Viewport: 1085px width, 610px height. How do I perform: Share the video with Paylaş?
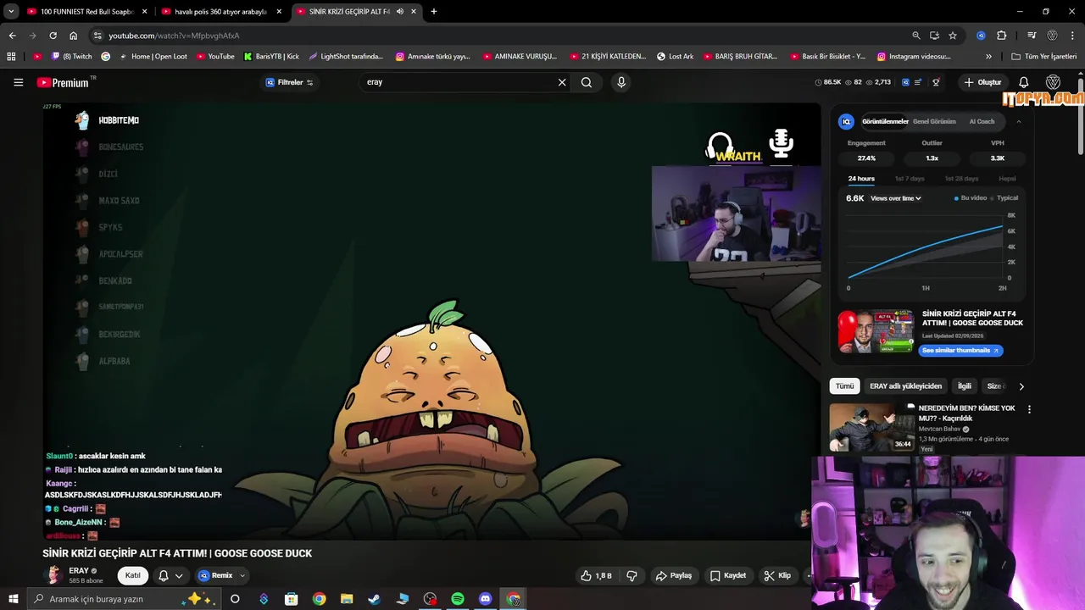tap(674, 575)
